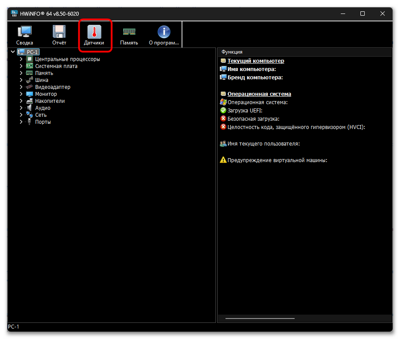Click the Накопители drive icon

(x=30, y=101)
